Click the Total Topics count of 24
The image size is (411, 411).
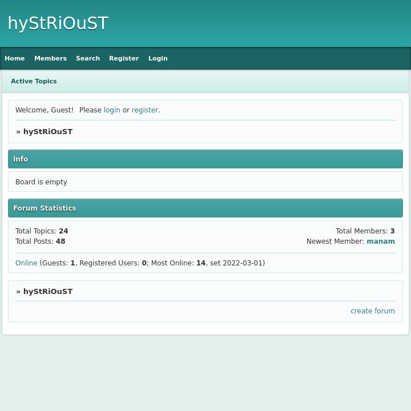pos(63,231)
